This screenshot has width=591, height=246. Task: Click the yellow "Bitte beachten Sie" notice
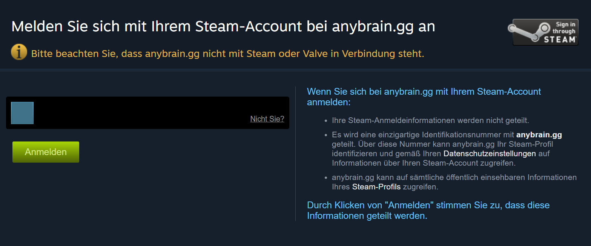click(x=228, y=54)
